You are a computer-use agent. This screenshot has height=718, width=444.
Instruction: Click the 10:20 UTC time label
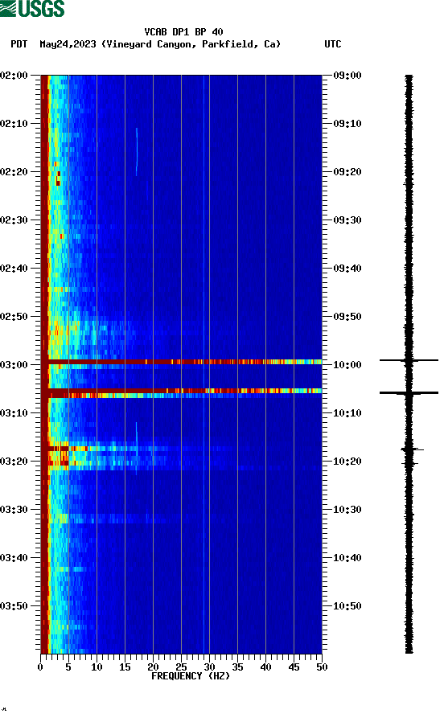click(x=347, y=462)
